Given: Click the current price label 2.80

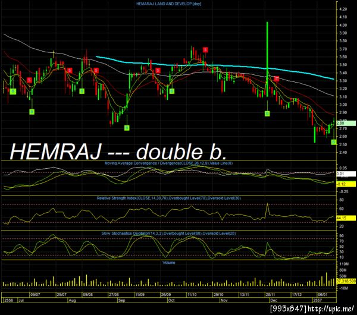Looking at the screenshot, I should (x=346, y=123).
